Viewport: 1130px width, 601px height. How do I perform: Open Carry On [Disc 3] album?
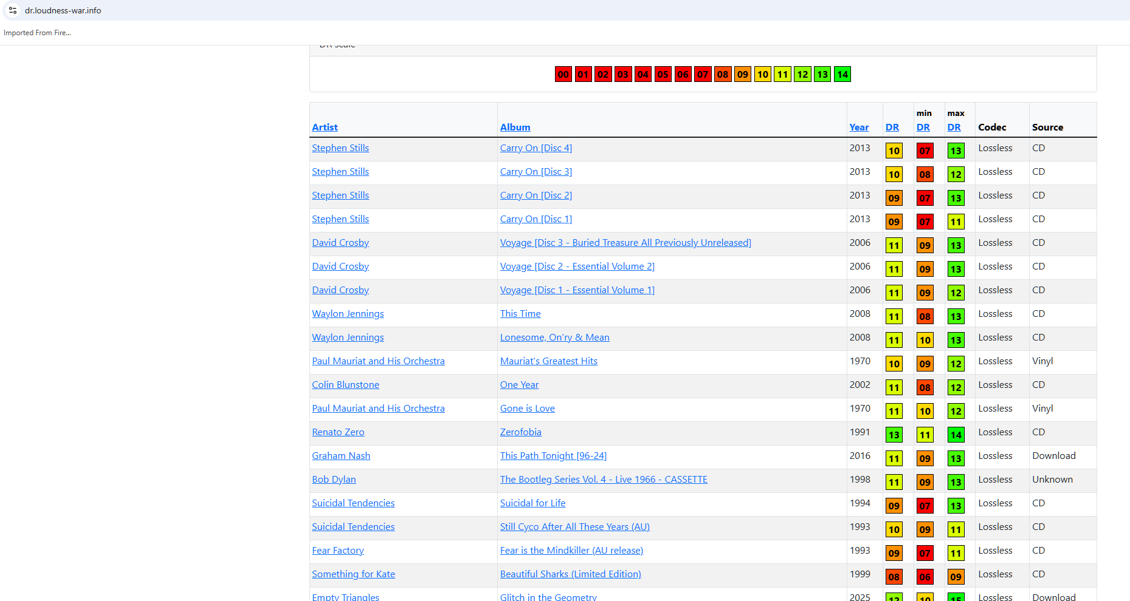pyautogui.click(x=536, y=172)
